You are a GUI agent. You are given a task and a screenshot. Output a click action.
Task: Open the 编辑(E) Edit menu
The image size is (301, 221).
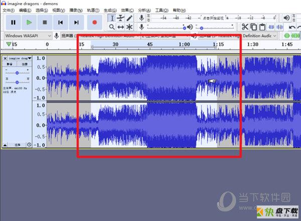[25, 11]
